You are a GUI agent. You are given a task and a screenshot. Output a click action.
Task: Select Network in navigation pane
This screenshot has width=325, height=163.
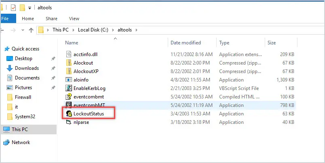(21, 142)
